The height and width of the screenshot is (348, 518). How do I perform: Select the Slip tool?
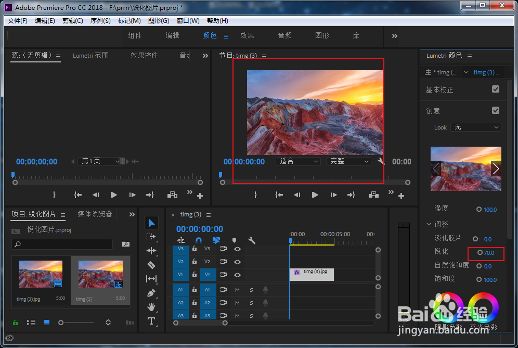pos(151,279)
